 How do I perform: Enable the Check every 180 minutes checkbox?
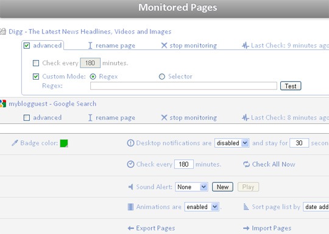click(x=36, y=63)
